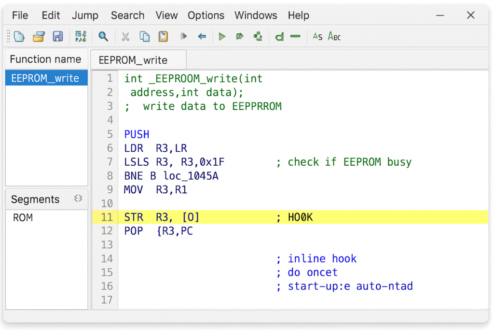The image size is (494, 330).
Task: Click the green run-to-cursor arrow icon
Action: click(240, 37)
